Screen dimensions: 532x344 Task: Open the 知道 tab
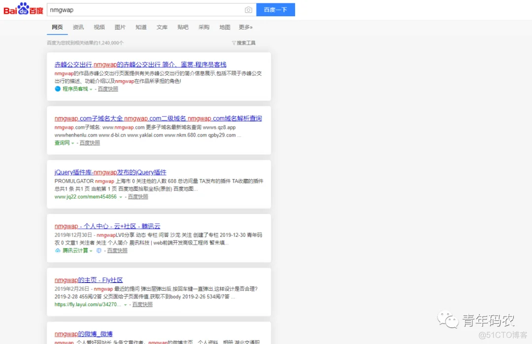point(141,27)
